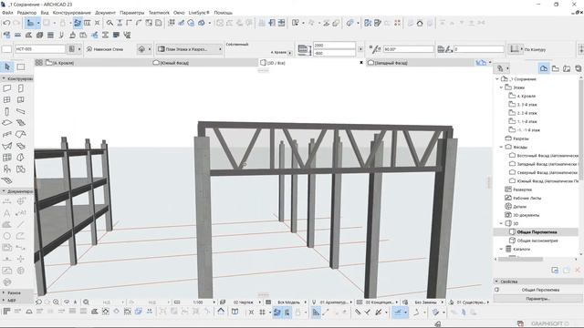Open Layout Book icon in Navigator

(567, 68)
